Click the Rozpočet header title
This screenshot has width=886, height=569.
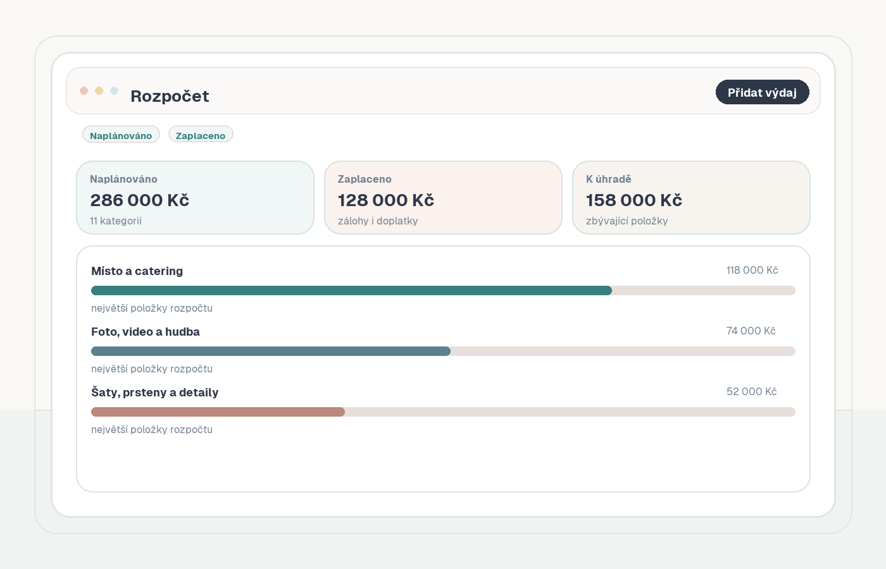tap(170, 96)
